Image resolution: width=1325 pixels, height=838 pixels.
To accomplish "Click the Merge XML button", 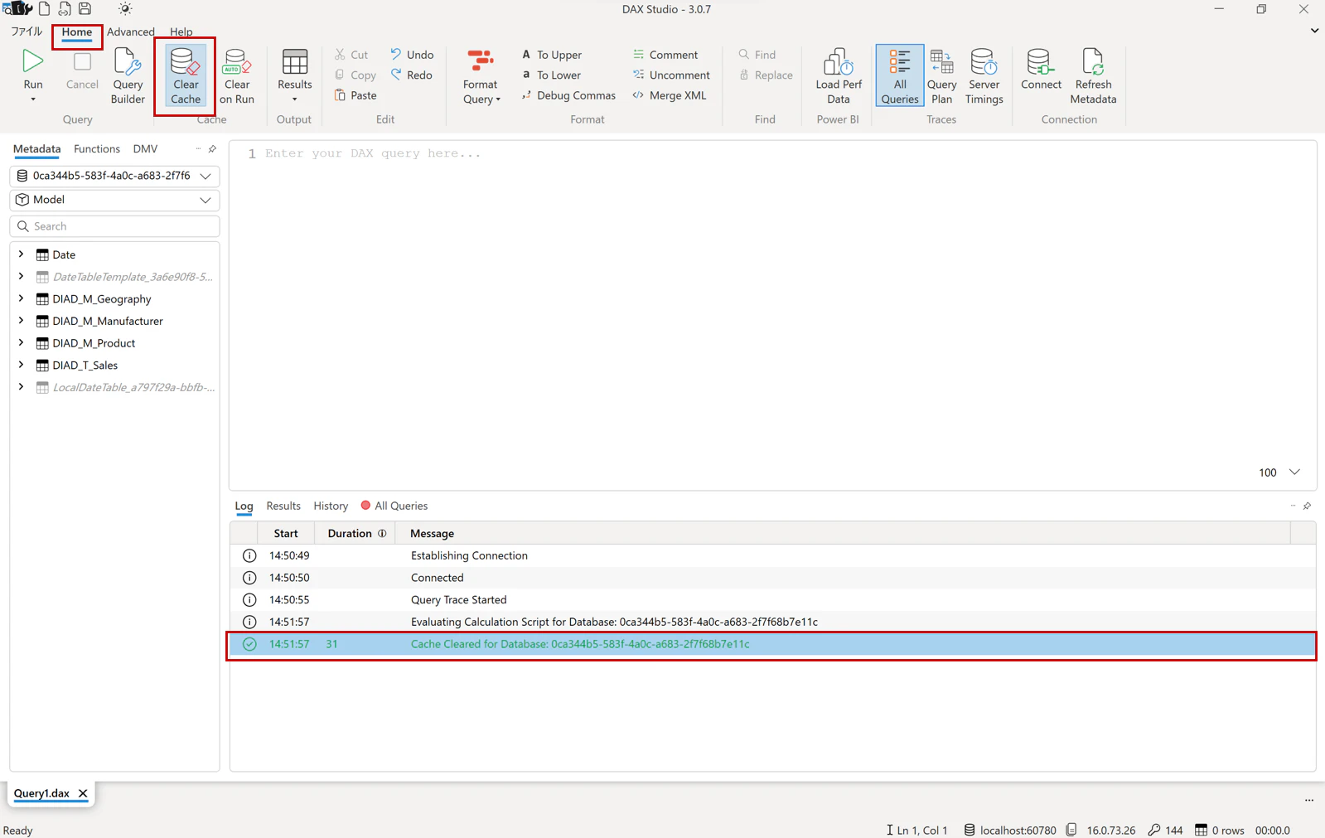I will click(x=670, y=95).
